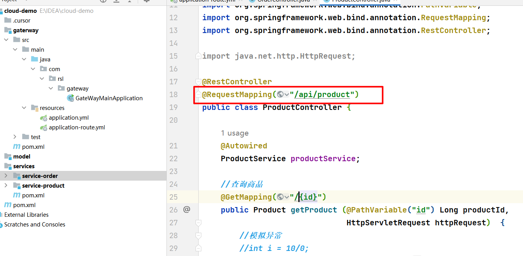Click globe URL icon beside "/{id}"
Image resolution: width=523 pixels, height=256 pixels.
point(280,197)
